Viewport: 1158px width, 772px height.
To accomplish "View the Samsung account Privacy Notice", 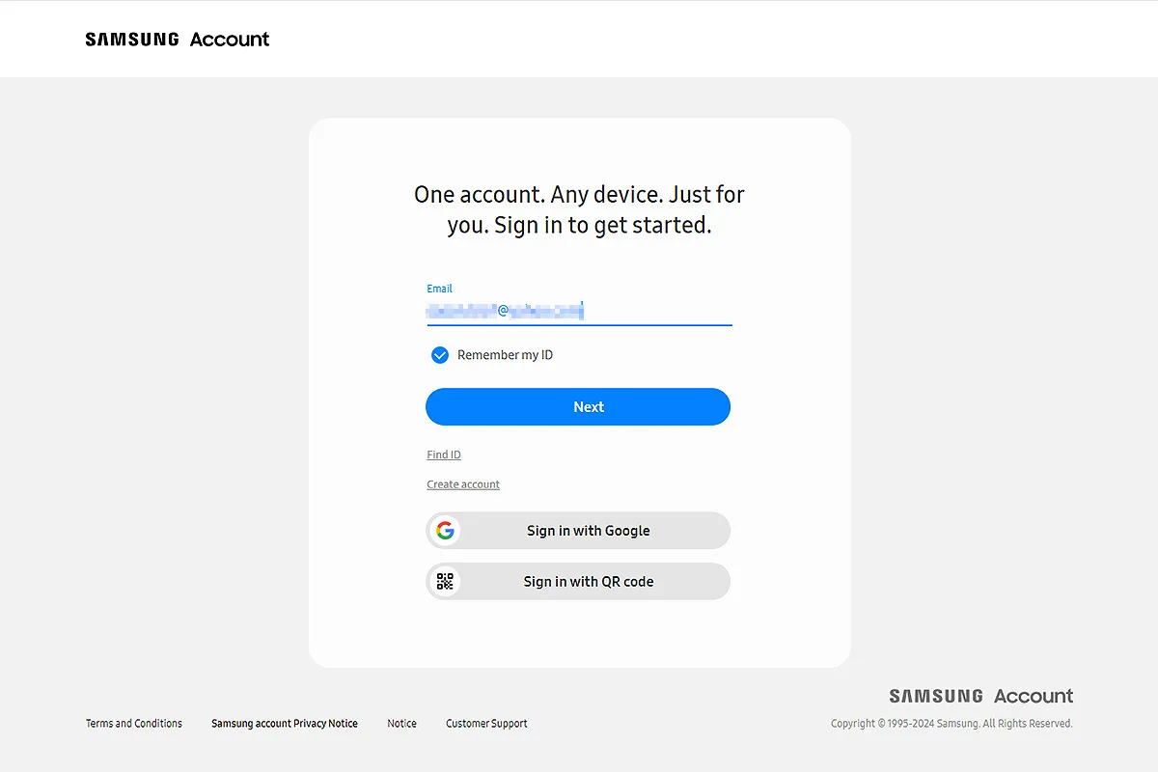I will [285, 723].
